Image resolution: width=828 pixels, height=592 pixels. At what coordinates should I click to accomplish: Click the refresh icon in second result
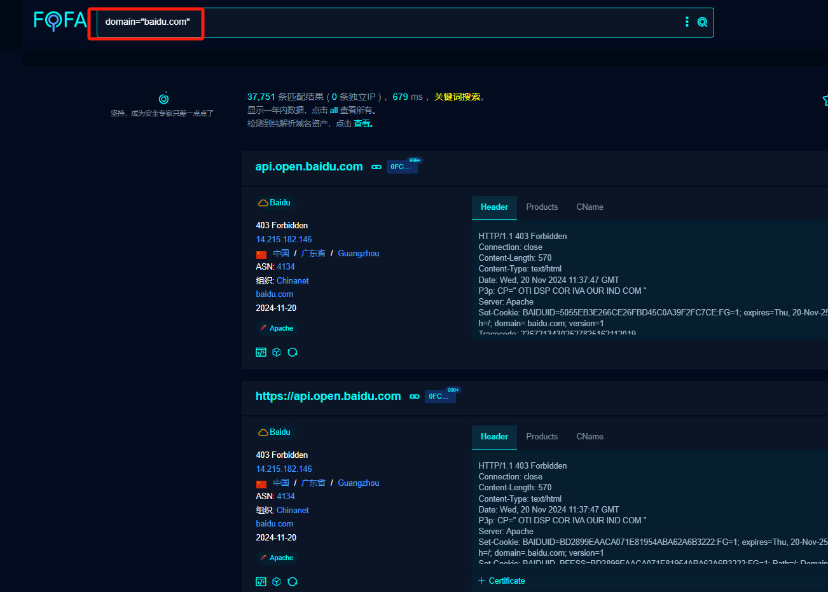(x=293, y=582)
